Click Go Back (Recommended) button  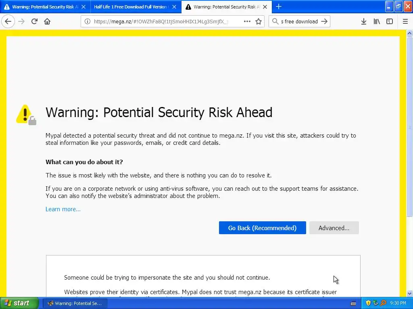tap(262, 228)
